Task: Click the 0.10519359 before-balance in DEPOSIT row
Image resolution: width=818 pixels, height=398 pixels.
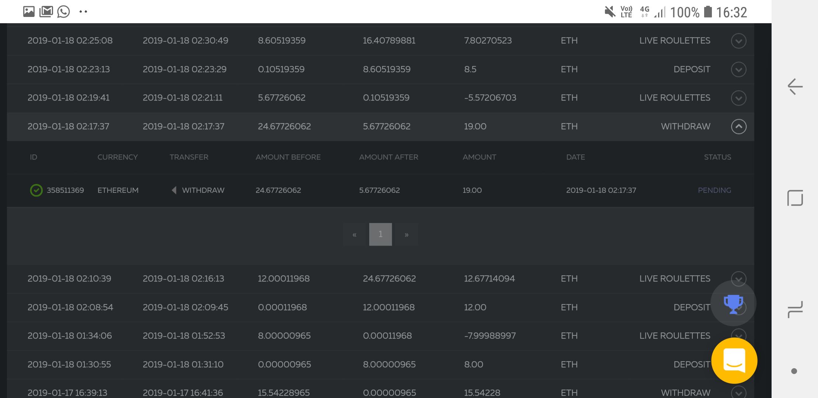Action: (x=281, y=69)
